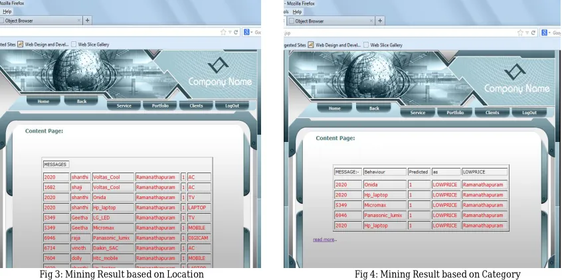Open Service page in left window

click(124, 105)
